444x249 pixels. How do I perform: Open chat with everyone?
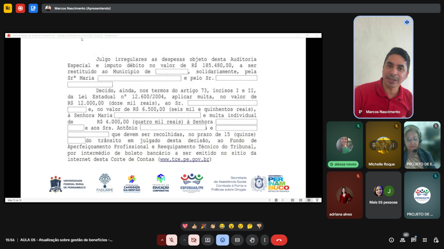(x=414, y=240)
